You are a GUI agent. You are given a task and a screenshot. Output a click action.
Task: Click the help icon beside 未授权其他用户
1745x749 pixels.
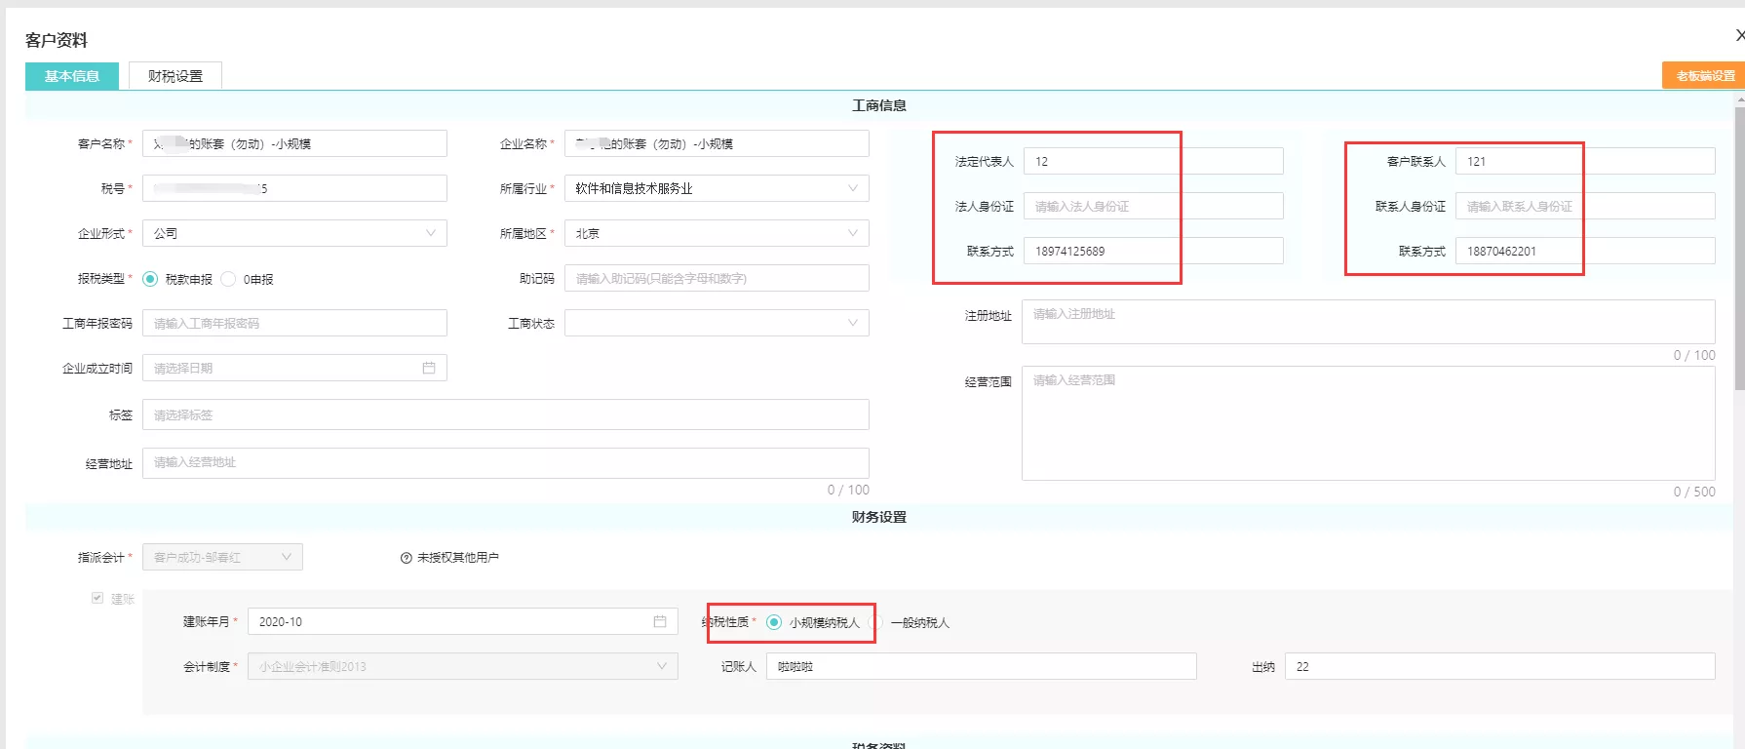click(x=407, y=558)
